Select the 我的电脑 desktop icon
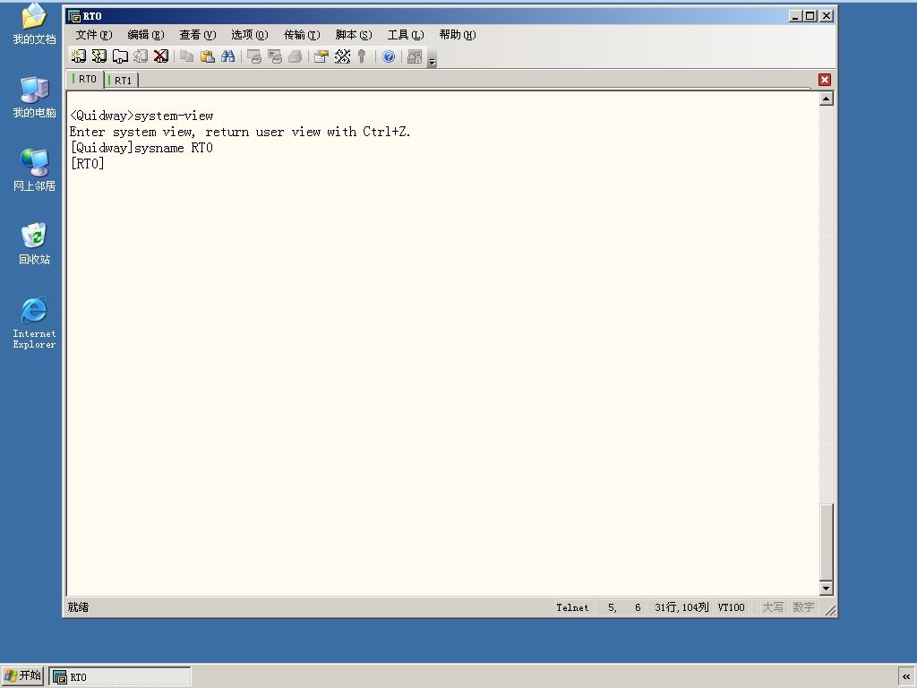This screenshot has width=917, height=688. (x=34, y=97)
